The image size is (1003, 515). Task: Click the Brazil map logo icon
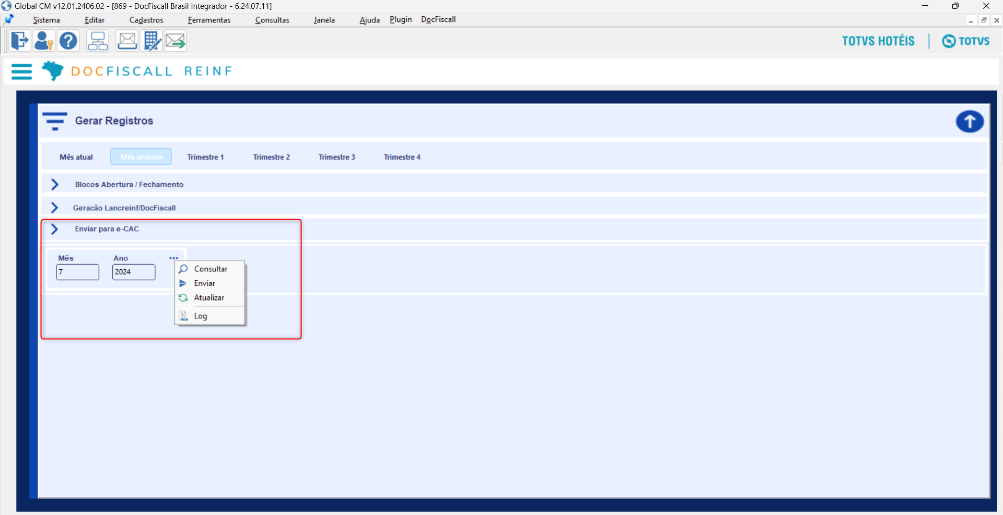(52, 70)
